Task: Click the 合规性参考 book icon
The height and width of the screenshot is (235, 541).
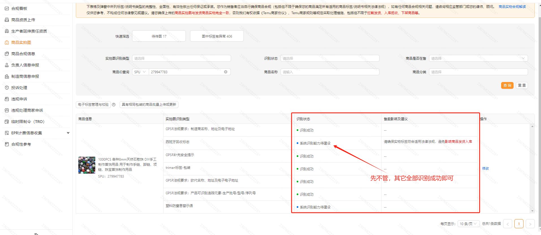Action: pyautogui.click(x=7, y=144)
